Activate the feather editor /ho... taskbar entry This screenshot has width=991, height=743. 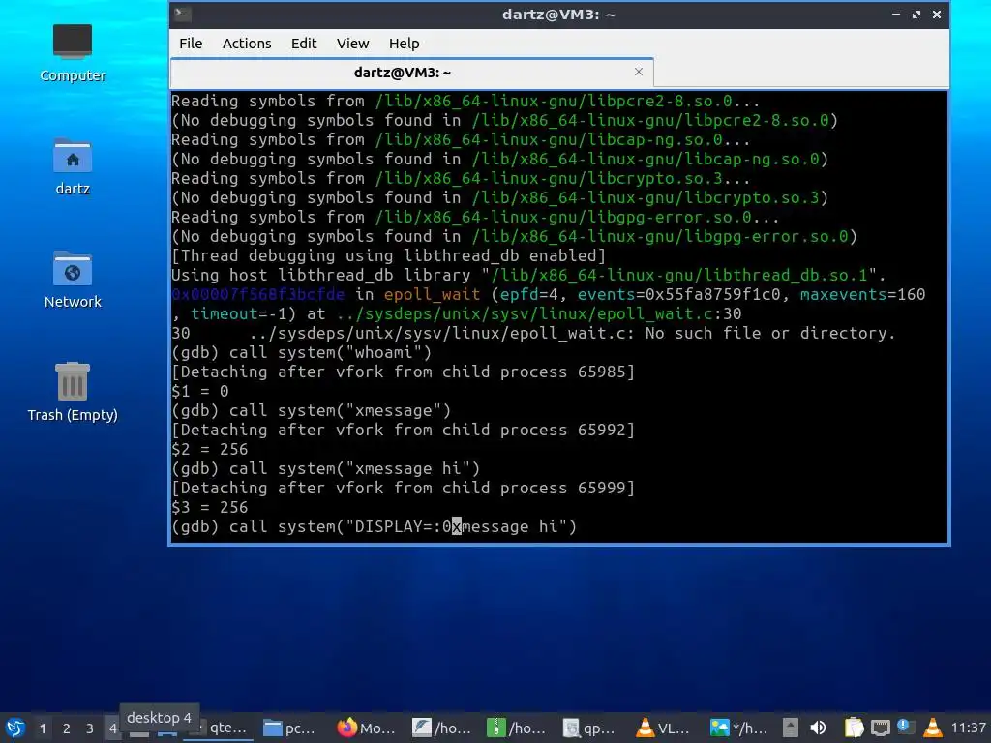tap(441, 728)
